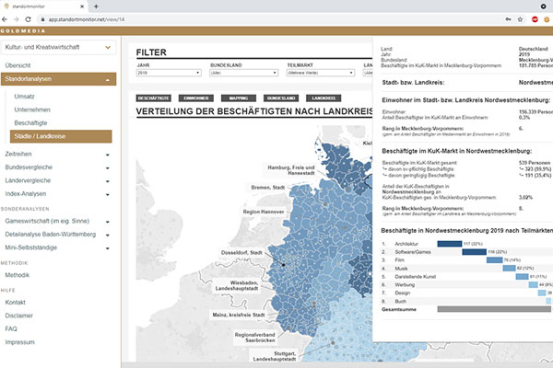Click the browser forward arrow

[x=16, y=19]
